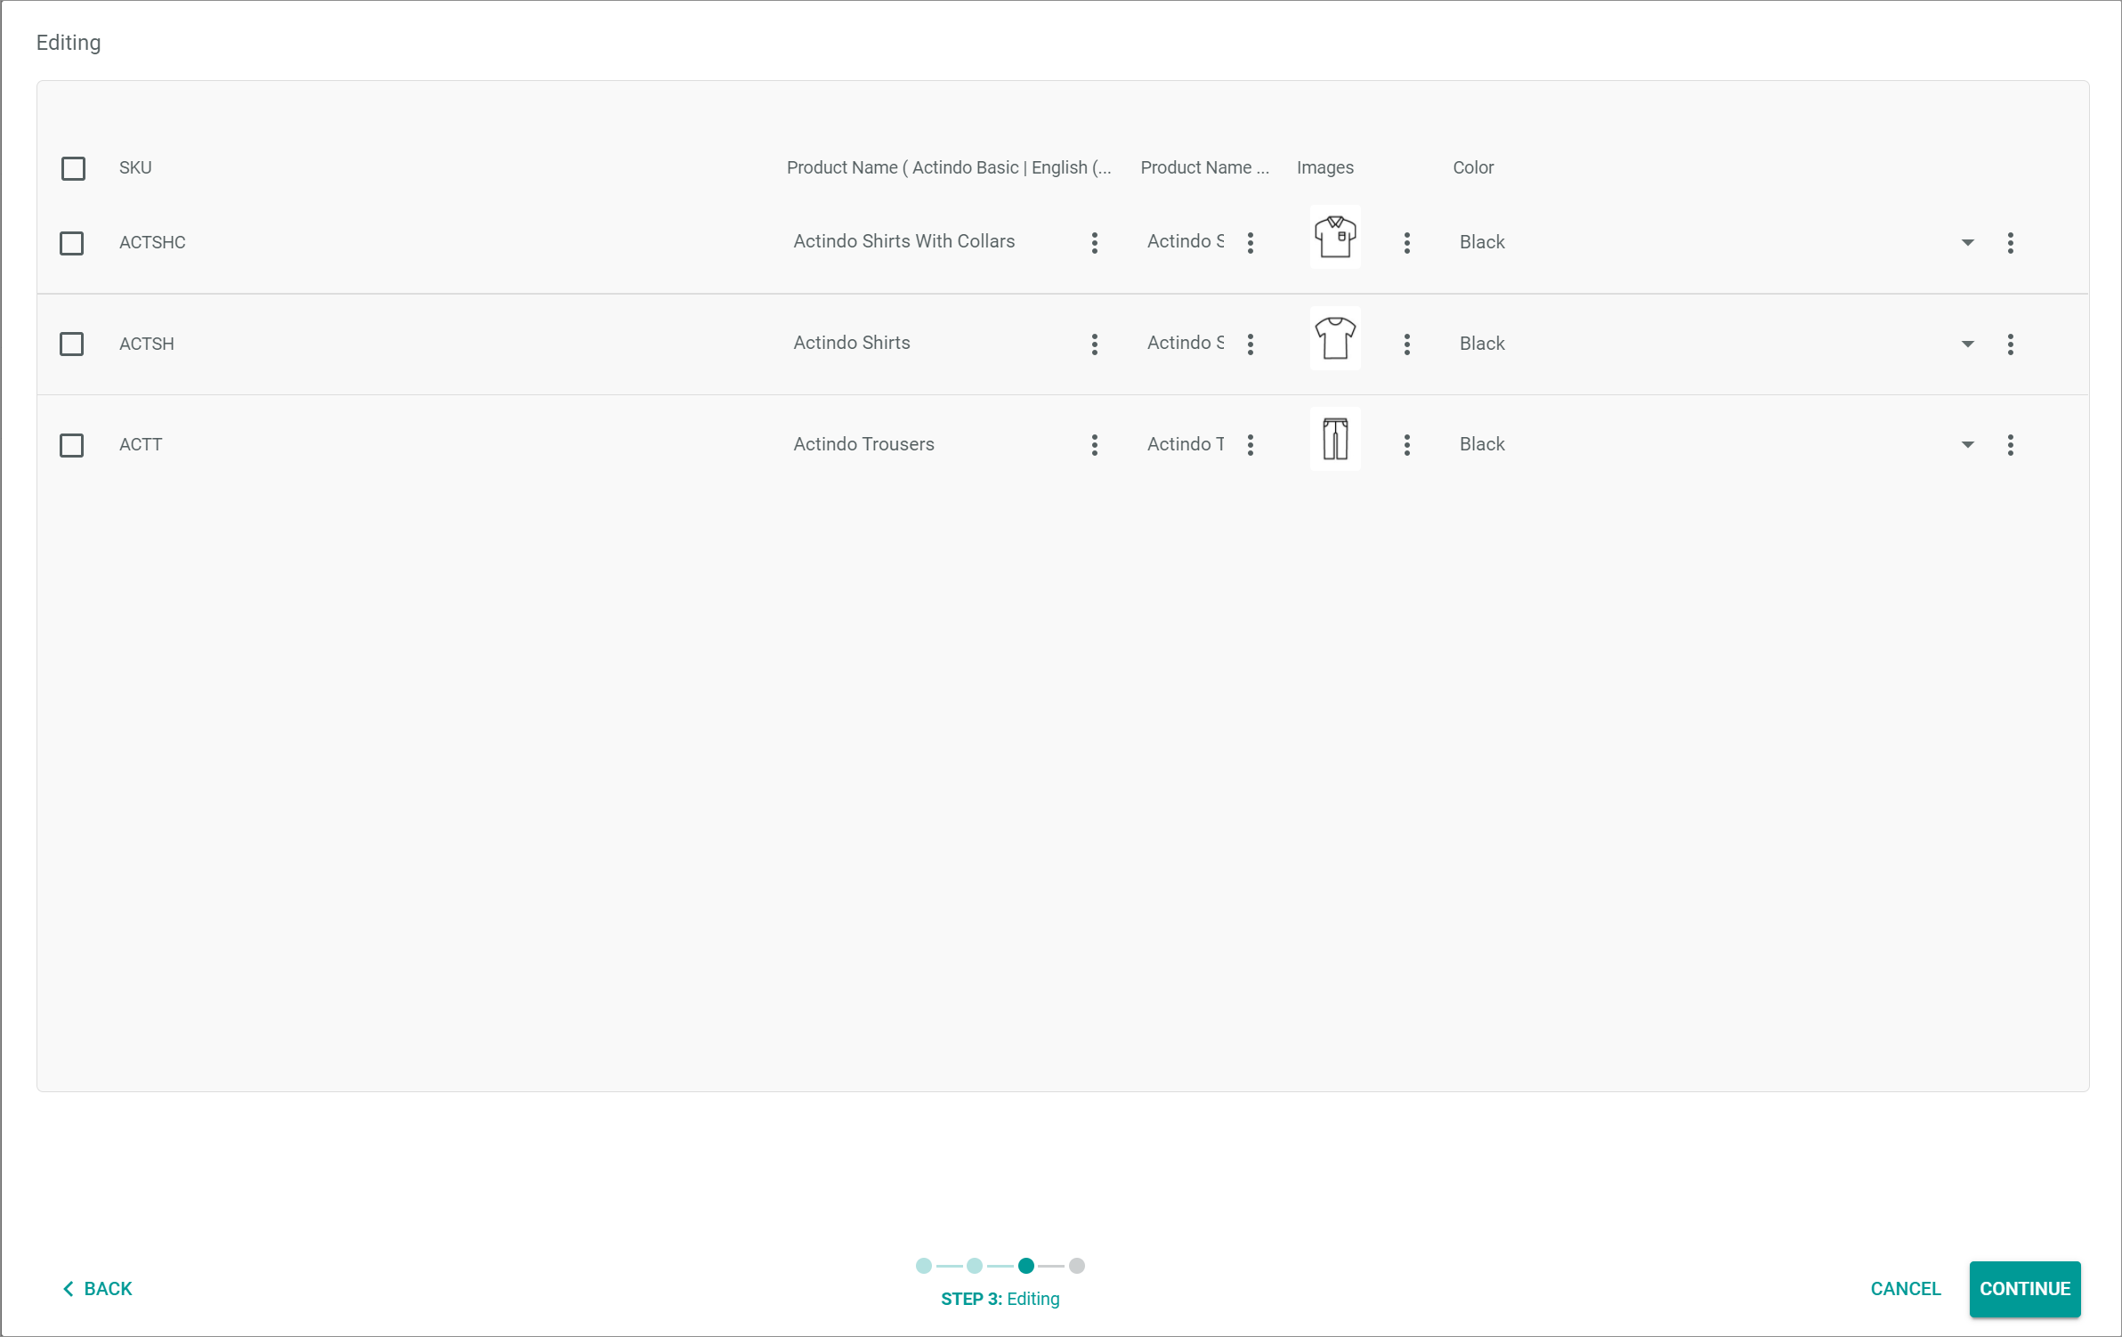Click the CONTINUE button
The width and height of the screenshot is (2122, 1337).
(x=2022, y=1289)
